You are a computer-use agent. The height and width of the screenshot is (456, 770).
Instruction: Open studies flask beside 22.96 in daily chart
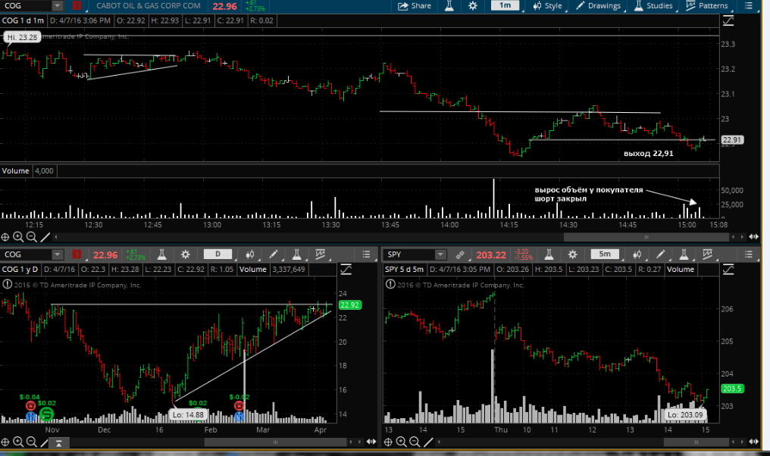click(x=161, y=255)
